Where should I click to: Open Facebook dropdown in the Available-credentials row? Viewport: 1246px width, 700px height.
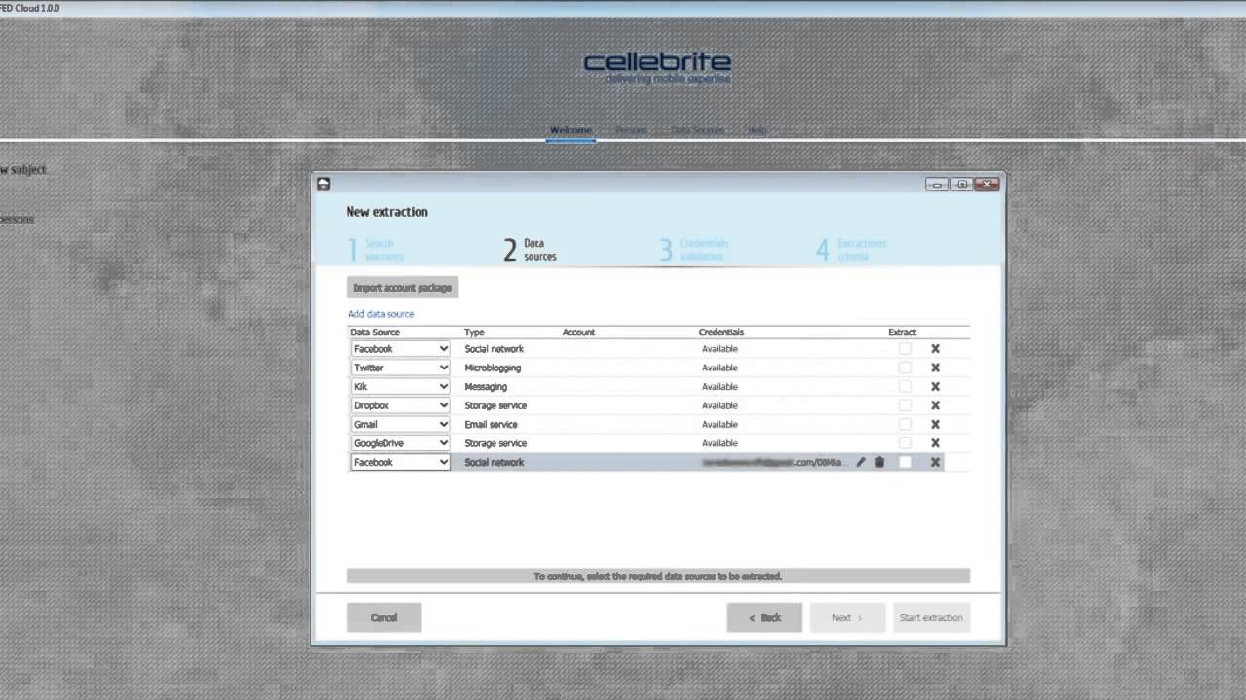click(x=400, y=349)
